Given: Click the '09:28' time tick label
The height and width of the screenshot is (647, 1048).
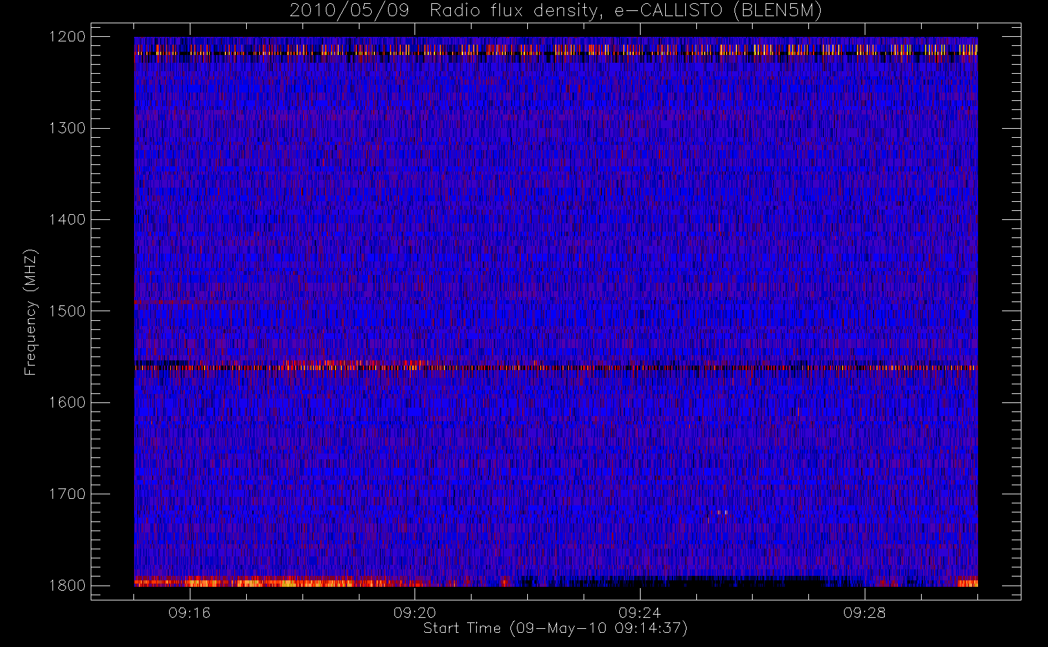Looking at the screenshot, I should click(x=864, y=613).
